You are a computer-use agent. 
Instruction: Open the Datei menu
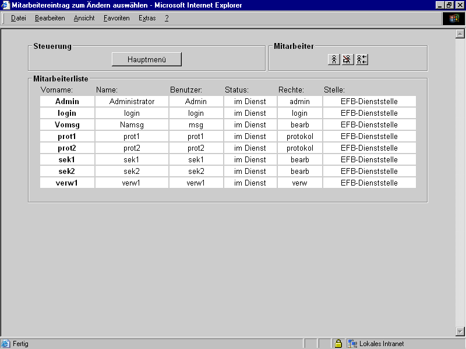[19, 18]
